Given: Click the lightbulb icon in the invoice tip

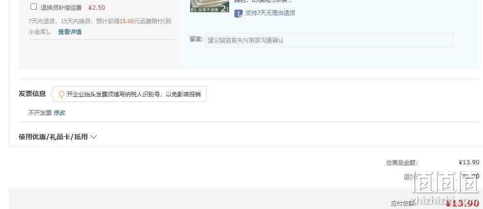Looking at the screenshot, I should click(x=61, y=95).
